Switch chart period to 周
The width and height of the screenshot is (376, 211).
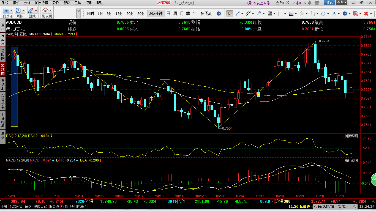[x=175, y=13]
